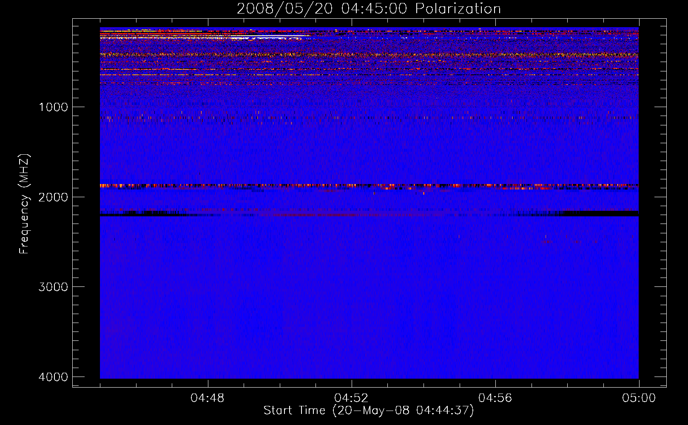
Task: Click the 1000 frequency tick label
Action: tap(53, 107)
